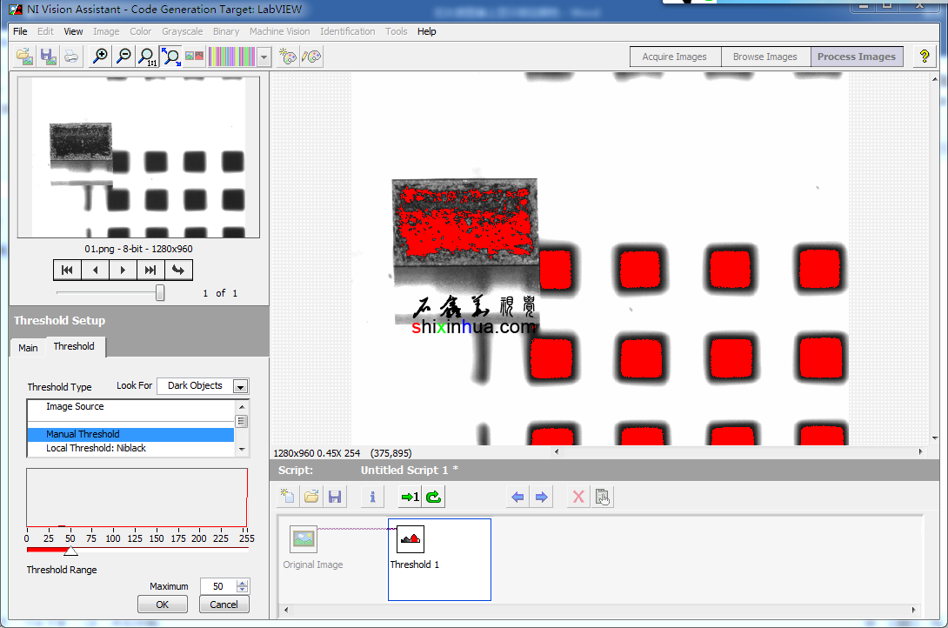Image resolution: width=948 pixels, height=628 pixels.
Task: Select Local Threshold: Niblack in list
Action: click(x=96, y=448)
